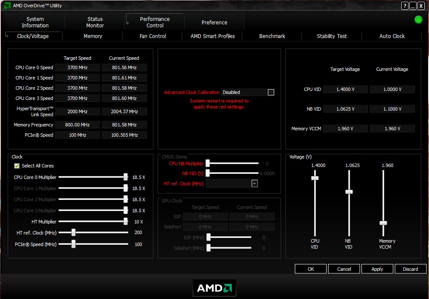Click the Discard button
429x299 pixels.
tap(410, 269)
